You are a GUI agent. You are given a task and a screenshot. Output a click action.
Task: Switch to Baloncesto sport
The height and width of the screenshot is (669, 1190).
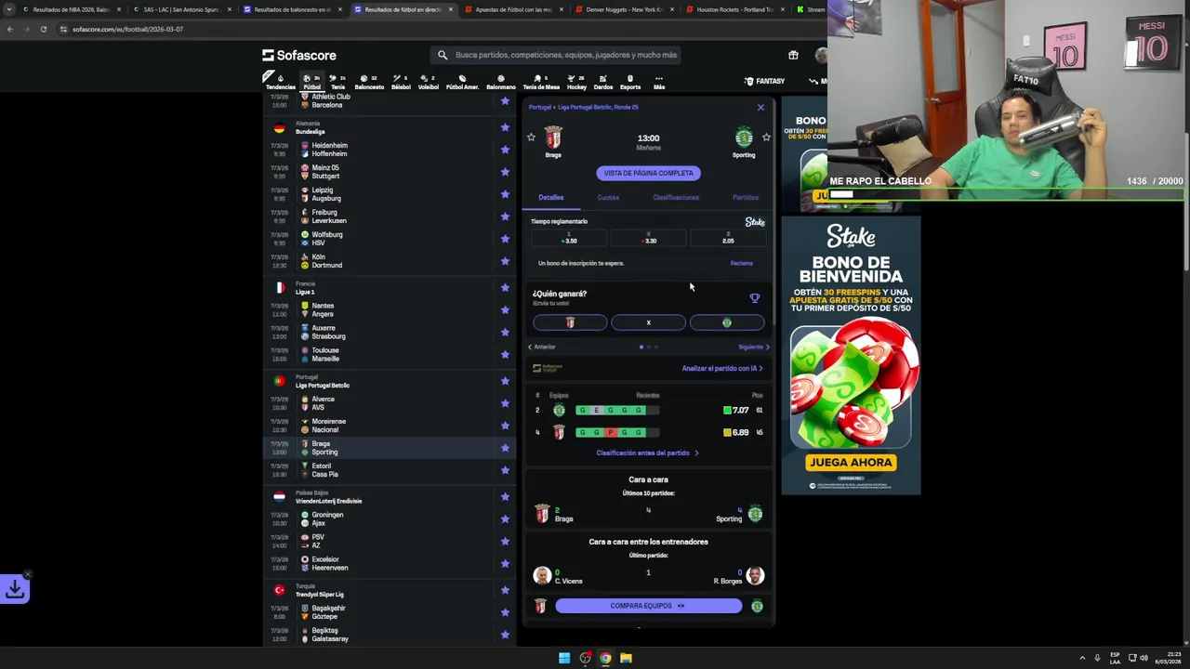click(x=369, y=82)
